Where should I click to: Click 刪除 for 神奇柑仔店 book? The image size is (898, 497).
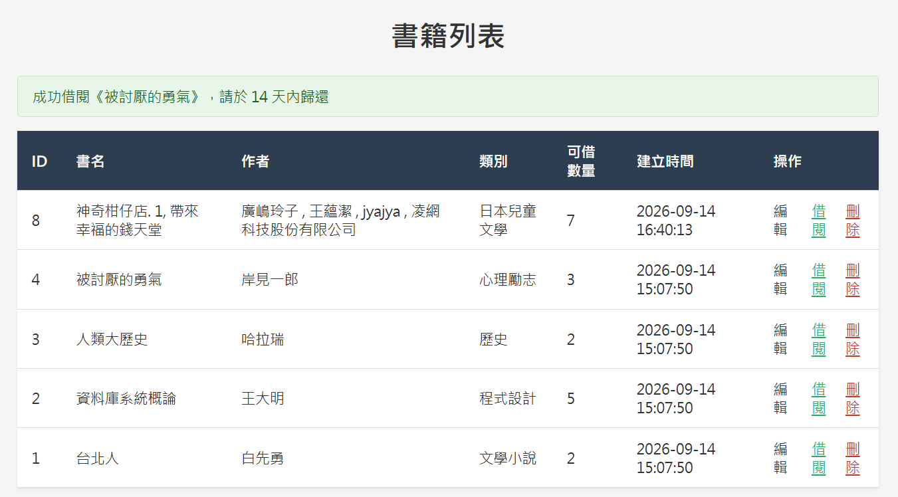tap(853, 221)
